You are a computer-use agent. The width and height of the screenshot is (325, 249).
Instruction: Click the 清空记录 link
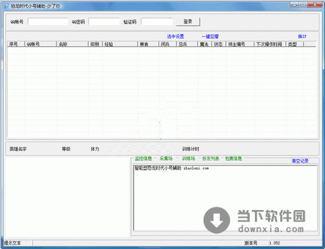300,161
